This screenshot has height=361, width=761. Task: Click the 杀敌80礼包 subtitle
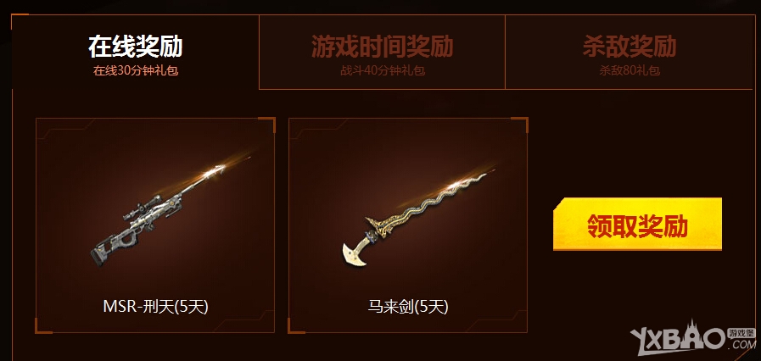pyautogui.click(x=630, y=70)
